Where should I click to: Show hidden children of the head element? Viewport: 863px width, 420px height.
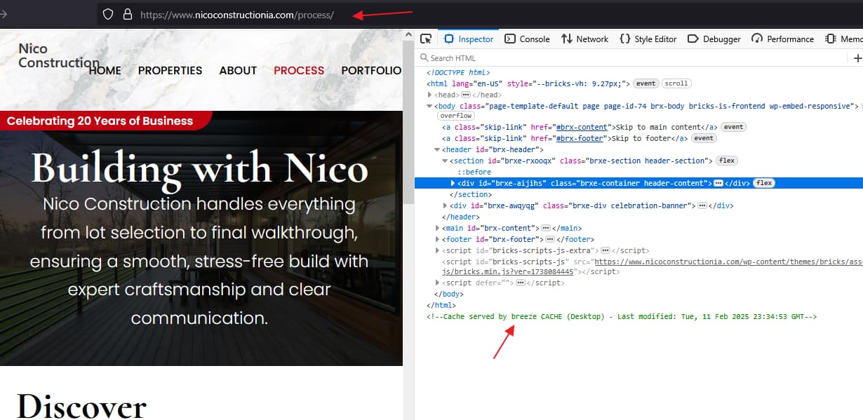466,95
